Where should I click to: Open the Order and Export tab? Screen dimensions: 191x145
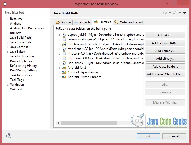[129, 22]
